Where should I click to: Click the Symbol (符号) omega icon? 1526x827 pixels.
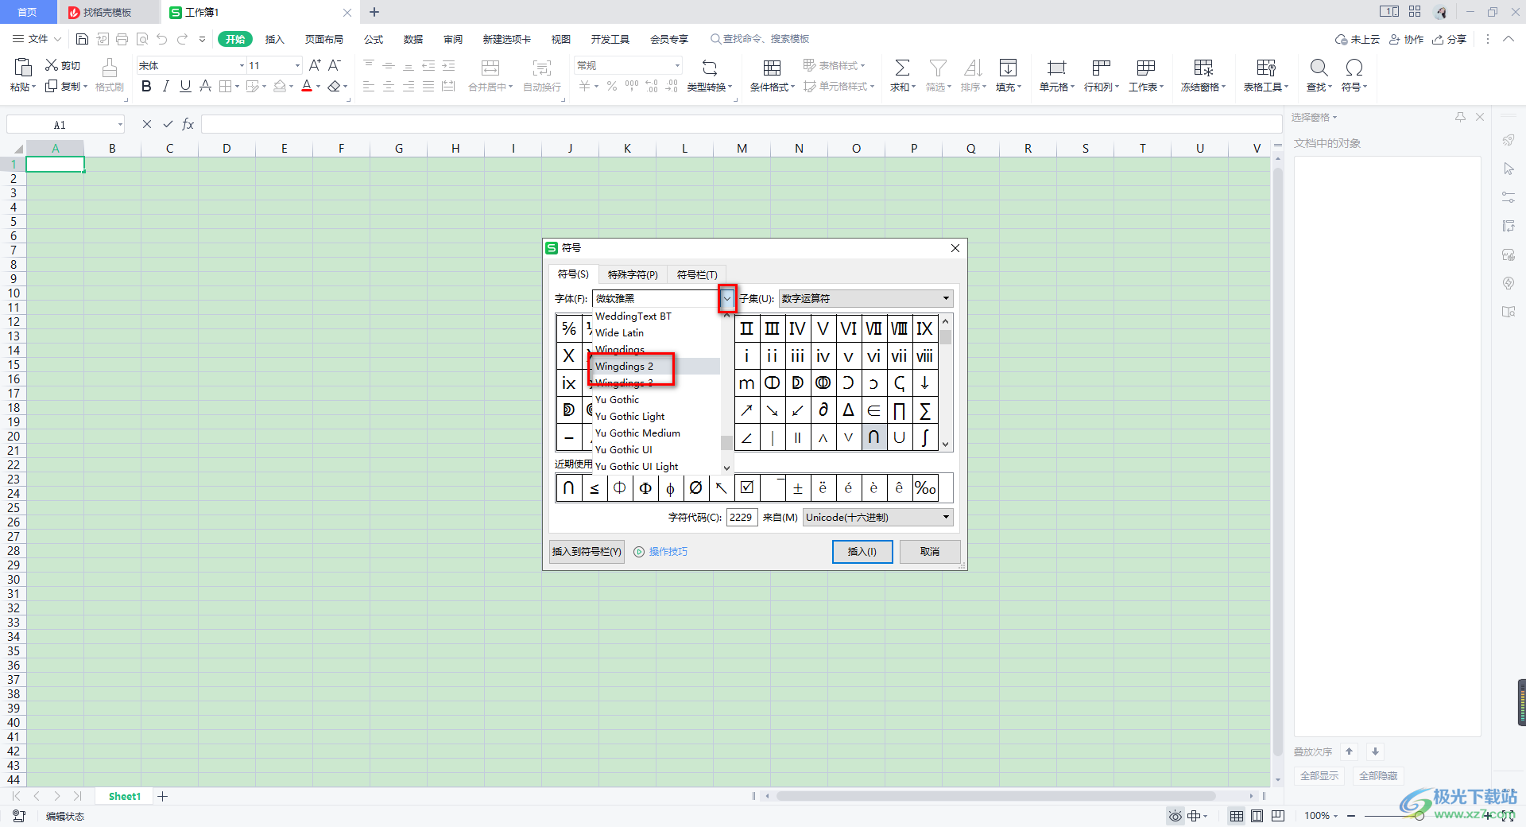tap(1354, 68)
